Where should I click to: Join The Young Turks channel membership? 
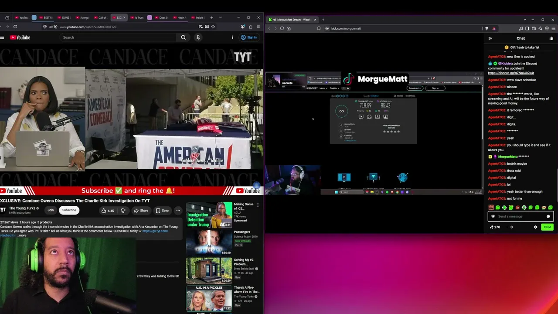(51, 210)
